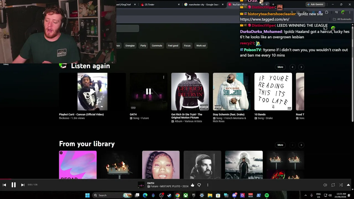The height and width of the screenshot is (199, 354).
Task: Open Google Chrome from the taskbar
Action: (178, 195)
